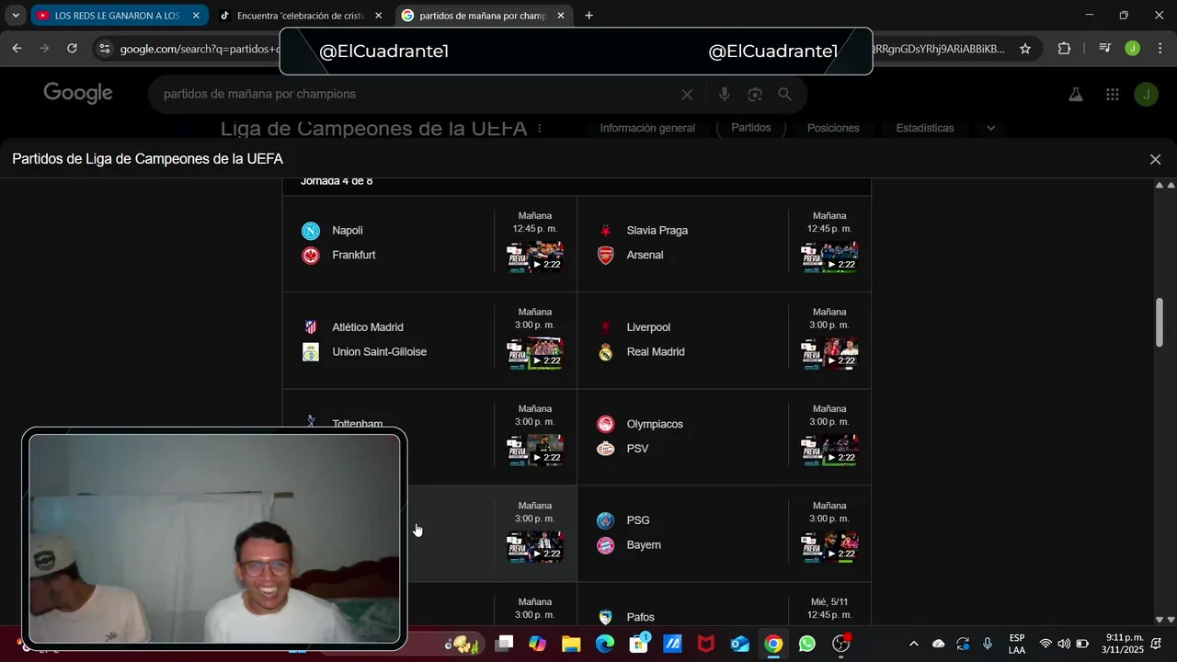Viewport: 1177px width, 662px height.
Task: Open the Liverpool vs Real Madrid match
Action: 724,340
